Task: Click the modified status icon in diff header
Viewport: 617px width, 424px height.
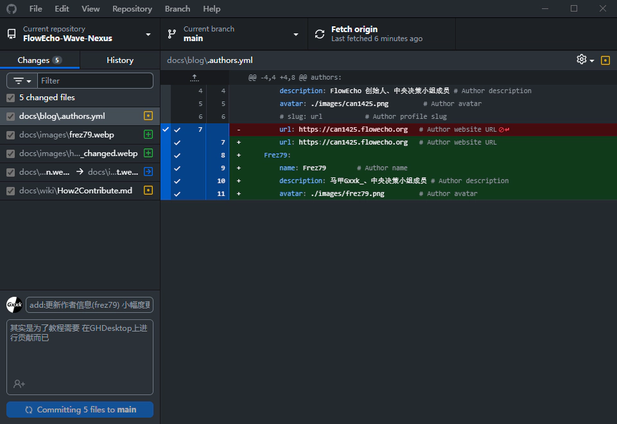Action: pos(605,60)
